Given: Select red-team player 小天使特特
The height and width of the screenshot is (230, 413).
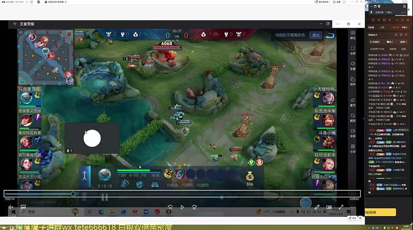Looking at the screenshot, I should point(328,98).
